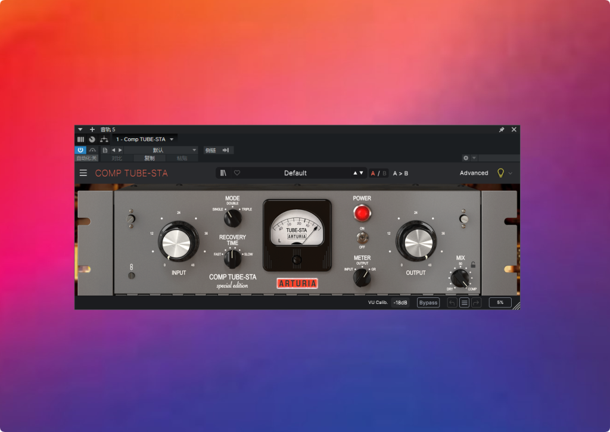
Task: Click the COMP TUBE-STA title in header
Action: 132,173
